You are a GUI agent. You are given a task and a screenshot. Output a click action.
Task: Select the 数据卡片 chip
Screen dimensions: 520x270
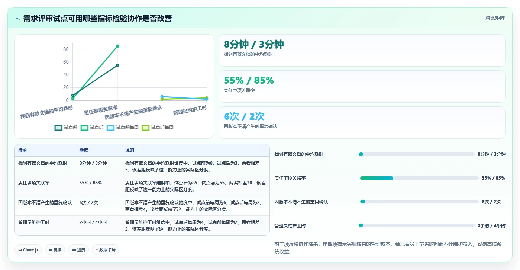click(106, 250)
